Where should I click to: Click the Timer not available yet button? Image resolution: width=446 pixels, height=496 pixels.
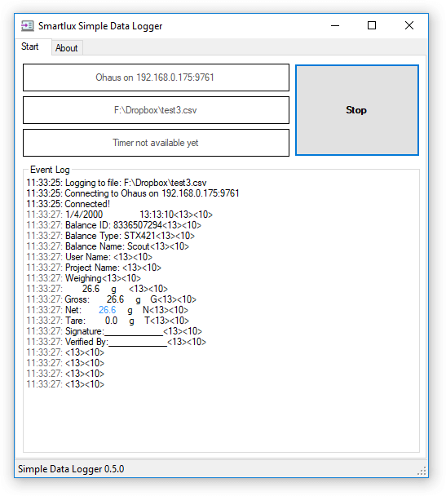[x=156, y=143]
